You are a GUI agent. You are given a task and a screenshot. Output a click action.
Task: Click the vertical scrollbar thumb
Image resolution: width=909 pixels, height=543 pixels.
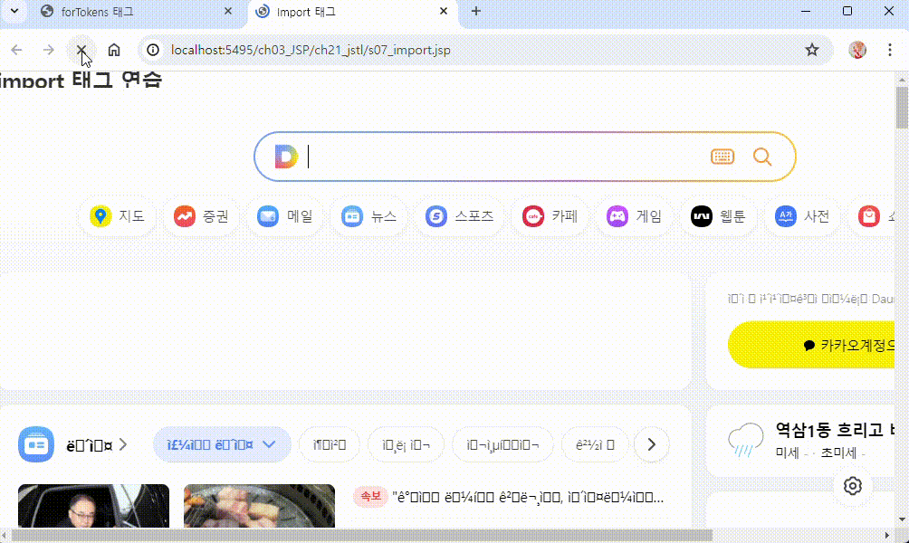[902, 107]
